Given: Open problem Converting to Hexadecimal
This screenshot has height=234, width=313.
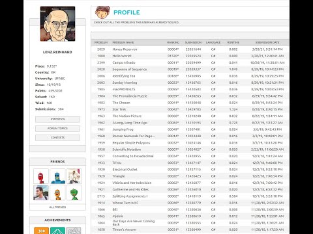Looking at the screenshot, I should 133,156.
